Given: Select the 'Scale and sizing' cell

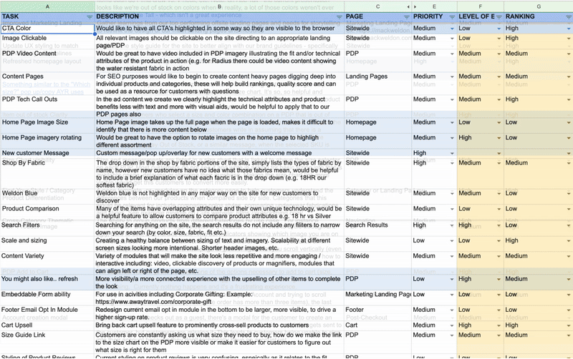Looking at the screenshot, I should click(47, 244).
